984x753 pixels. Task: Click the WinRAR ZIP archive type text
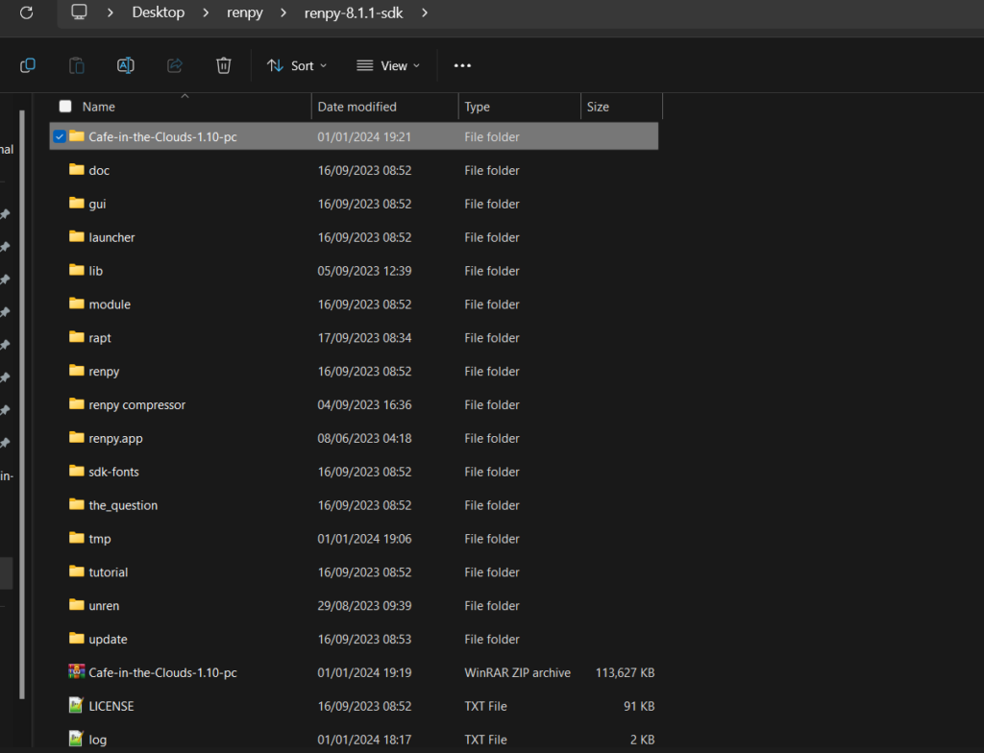coord(518,672)
